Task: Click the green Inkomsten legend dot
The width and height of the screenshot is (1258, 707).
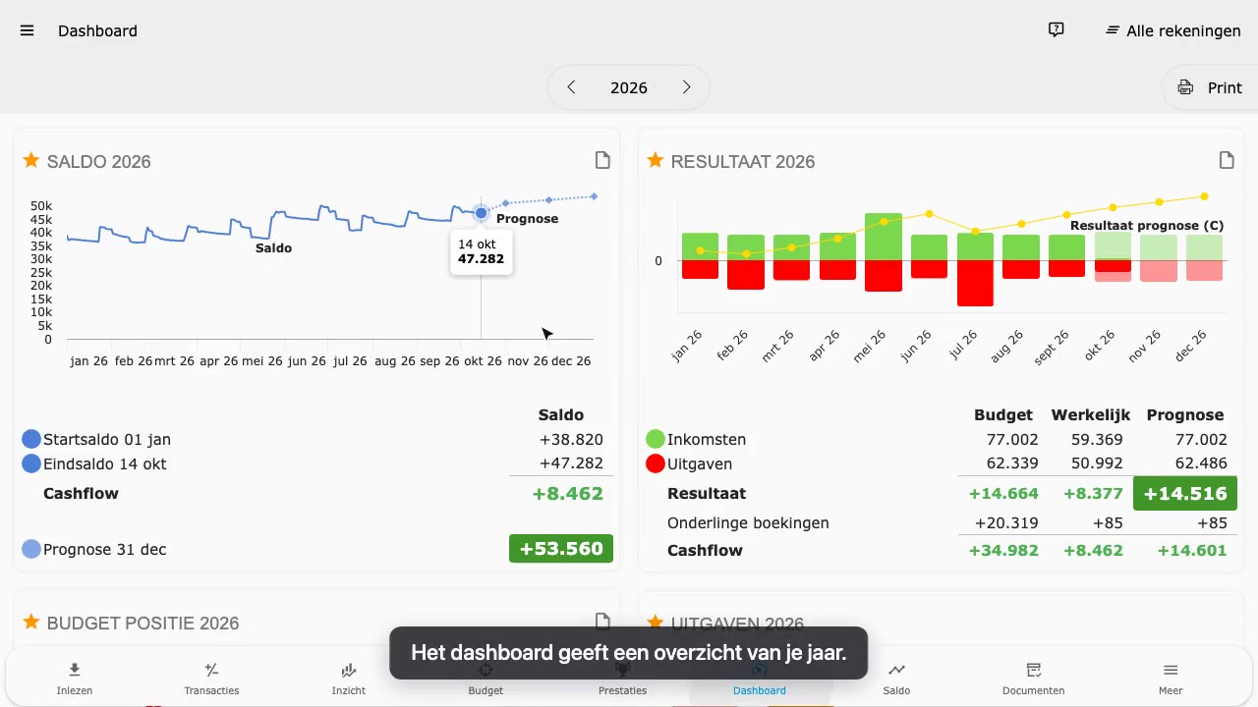Action: coord(656,439)
